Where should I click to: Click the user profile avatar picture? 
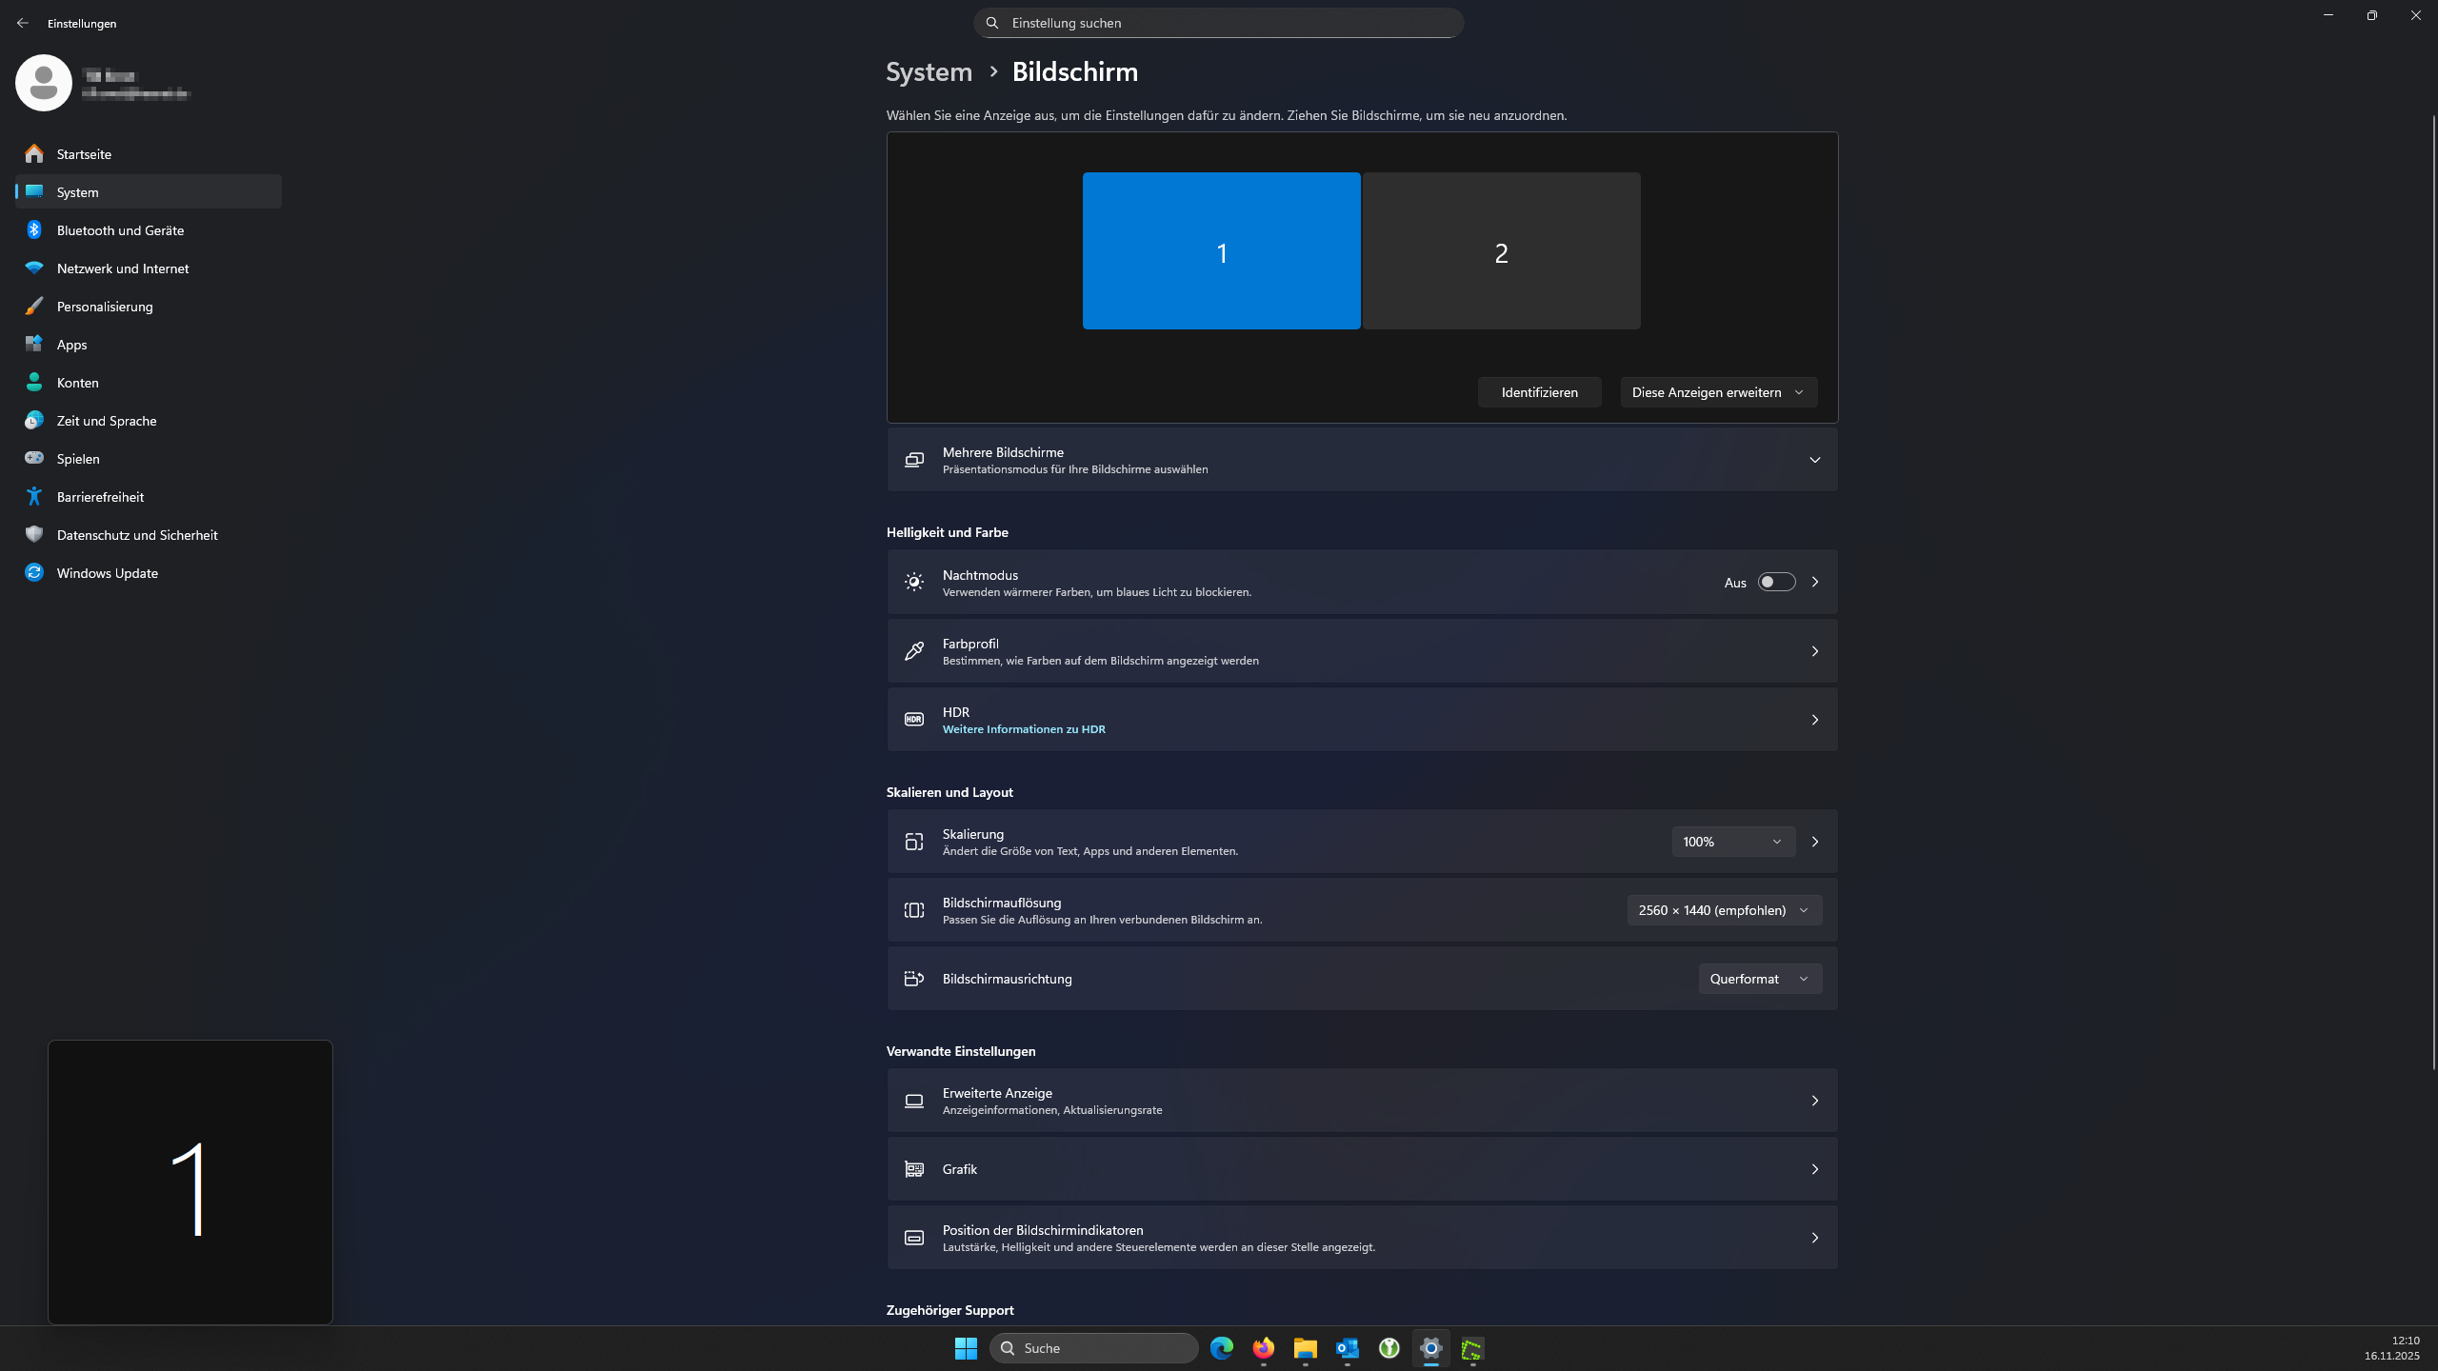coord(44,83)
